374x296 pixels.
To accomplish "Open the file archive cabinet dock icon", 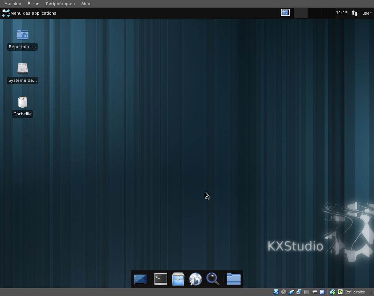I will 178,279.
